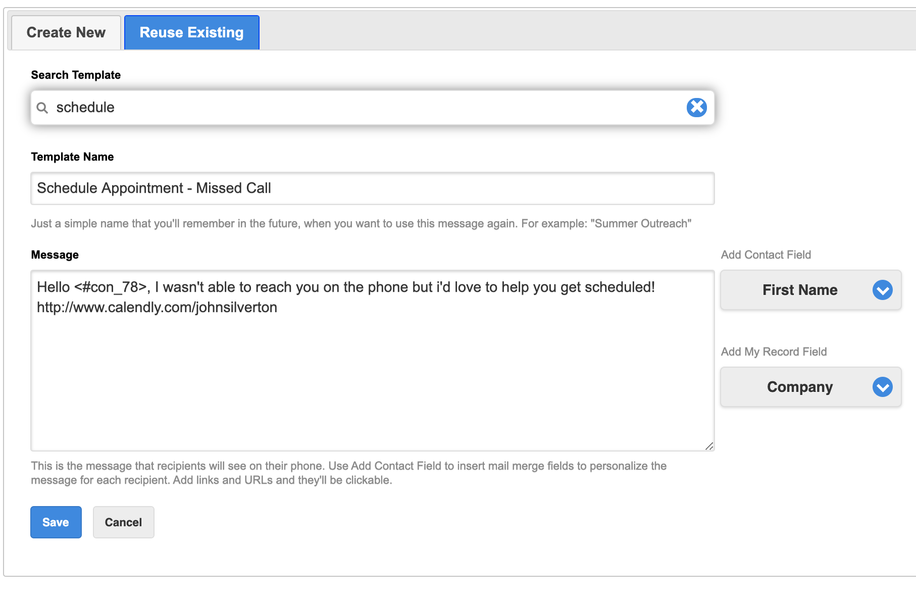Viewport: 916px width, 599px height.
Task: Click the <#con_78> merge field in the message
Action: click(111, 287)
